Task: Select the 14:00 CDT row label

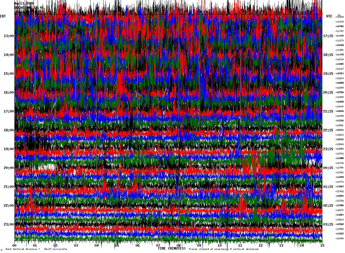Action: [x=9, y=55]
